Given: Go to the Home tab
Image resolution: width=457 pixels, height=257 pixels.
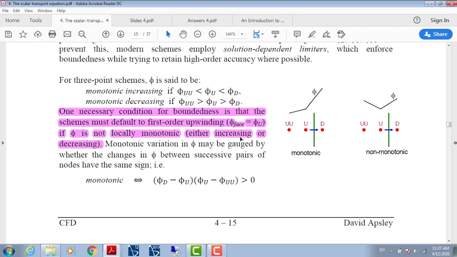Looking at the screenshot, I should tap(12, 20).
